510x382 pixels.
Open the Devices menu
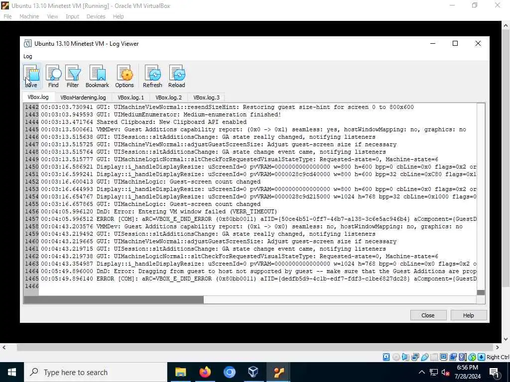(x=96, y=16)
